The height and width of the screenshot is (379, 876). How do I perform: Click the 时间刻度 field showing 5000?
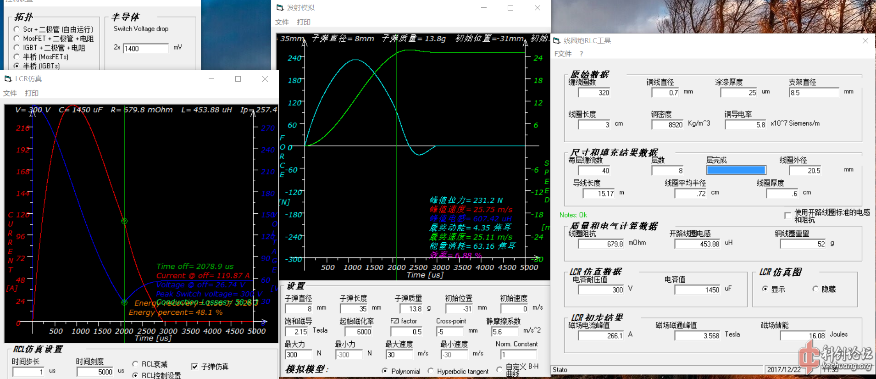tap(95, 372)
